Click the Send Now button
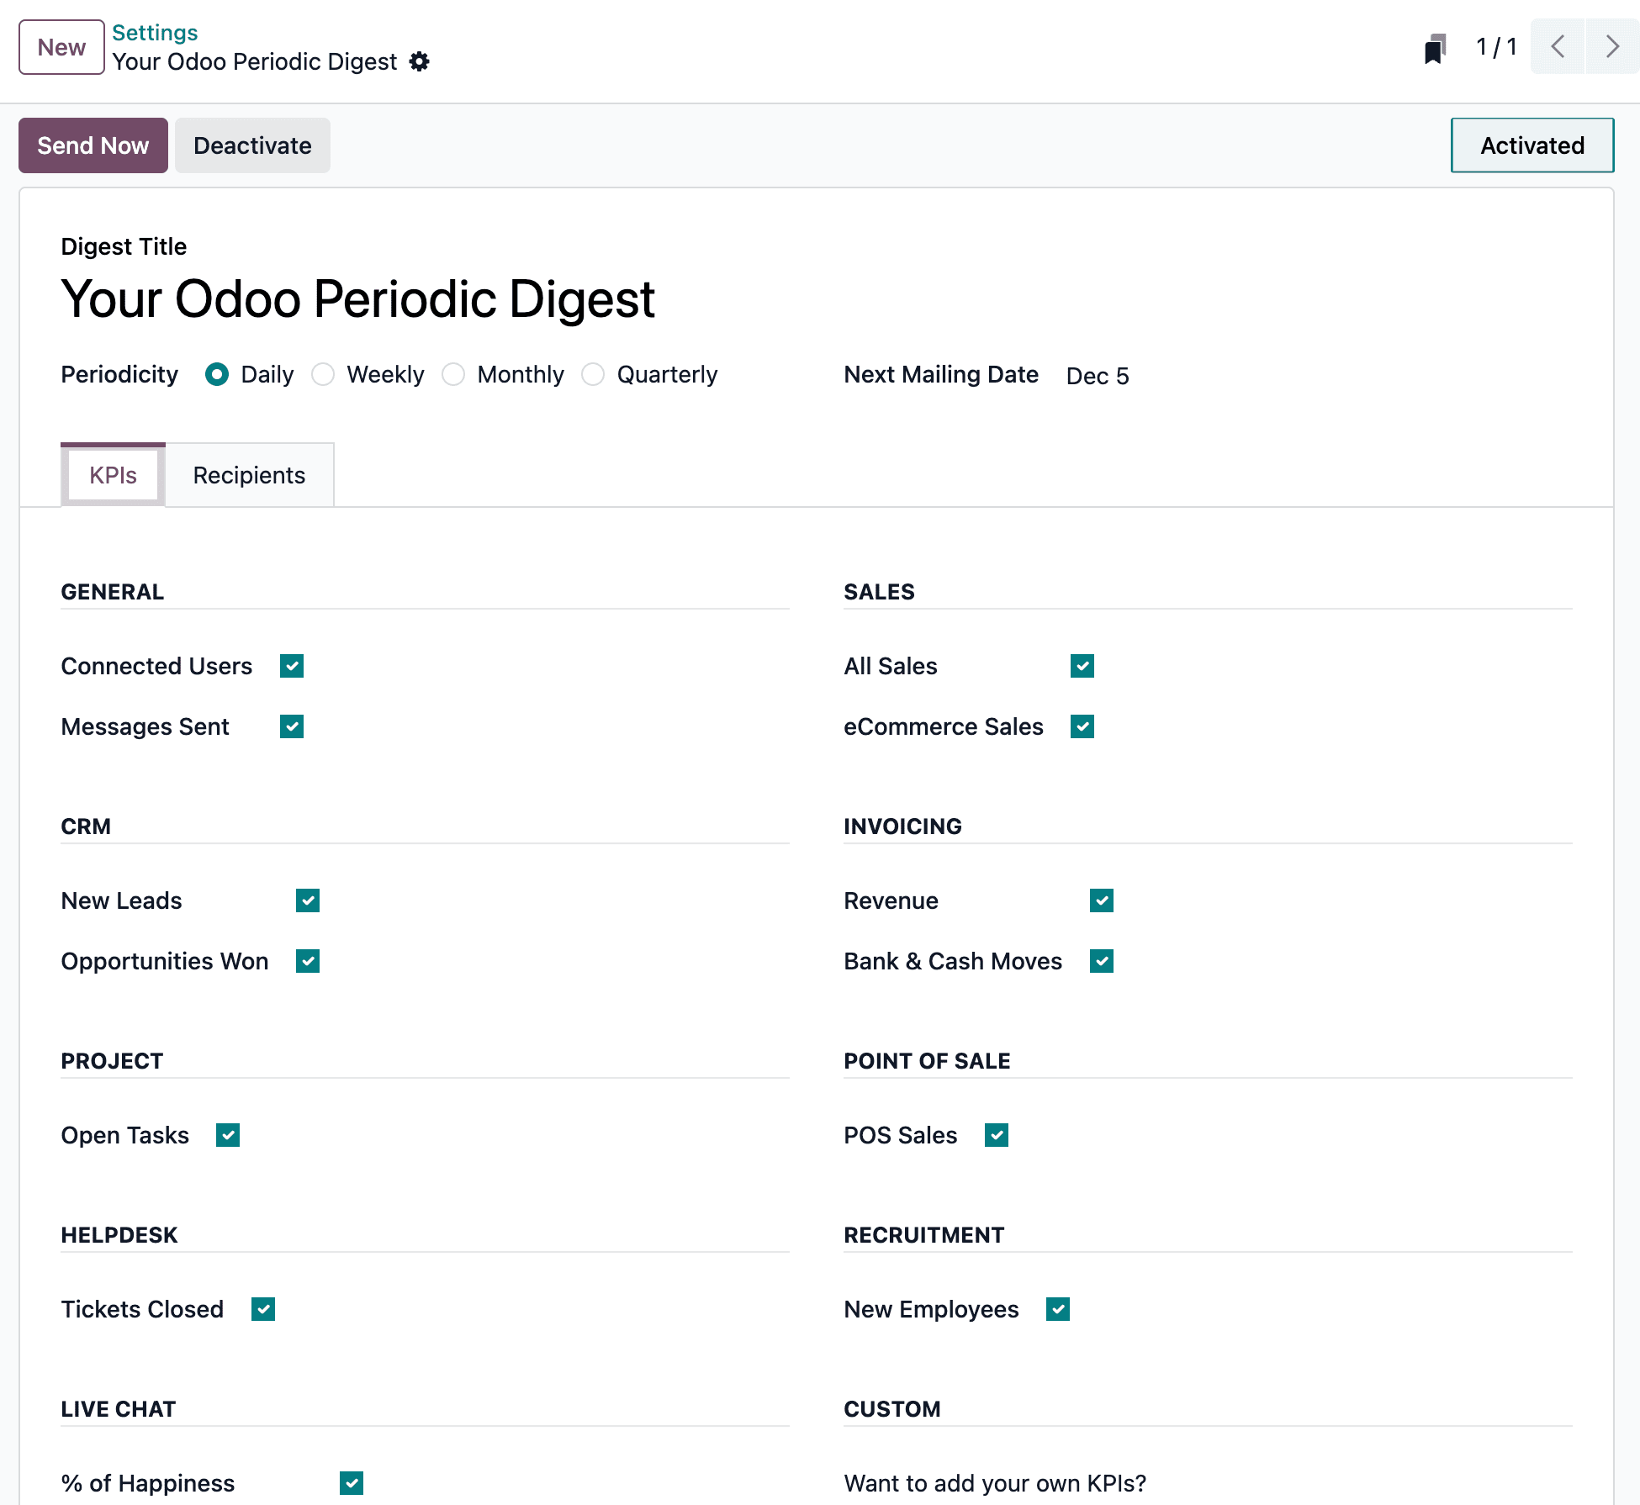Screen dimensions: 1640x1505 pyautogui.click(x=93, y=145)
